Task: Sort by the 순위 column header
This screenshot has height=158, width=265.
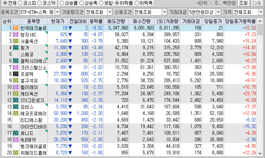Action: tap(7, 21)
